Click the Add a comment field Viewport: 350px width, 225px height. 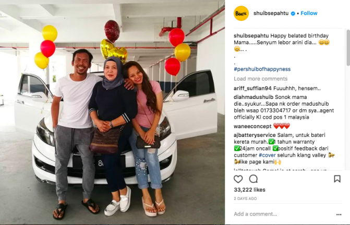tap(283, 214)
